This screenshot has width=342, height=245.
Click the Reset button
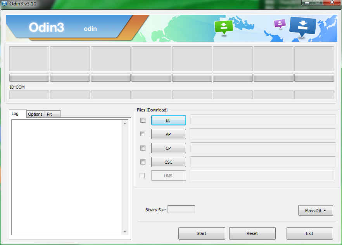pyautogui.click(x=252, y=233)
